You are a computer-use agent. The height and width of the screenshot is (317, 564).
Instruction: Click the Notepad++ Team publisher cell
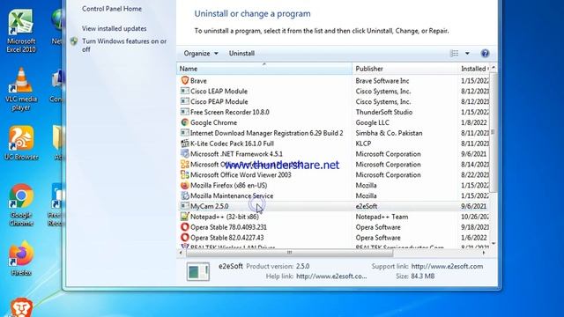(382, 217)
